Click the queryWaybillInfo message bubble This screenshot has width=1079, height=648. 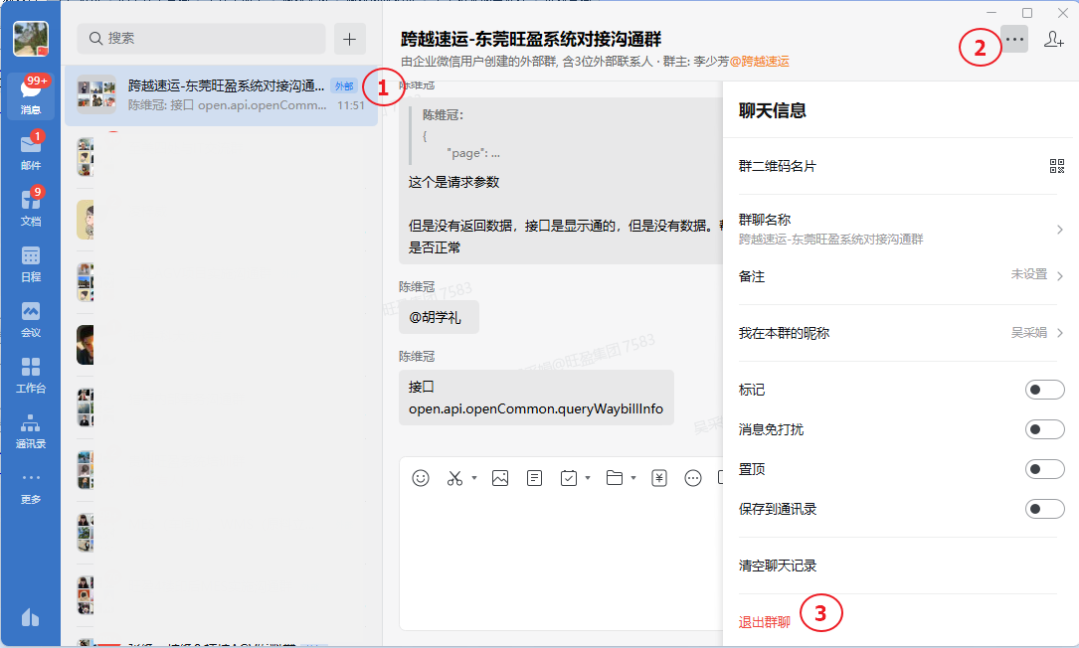[536, 398]
